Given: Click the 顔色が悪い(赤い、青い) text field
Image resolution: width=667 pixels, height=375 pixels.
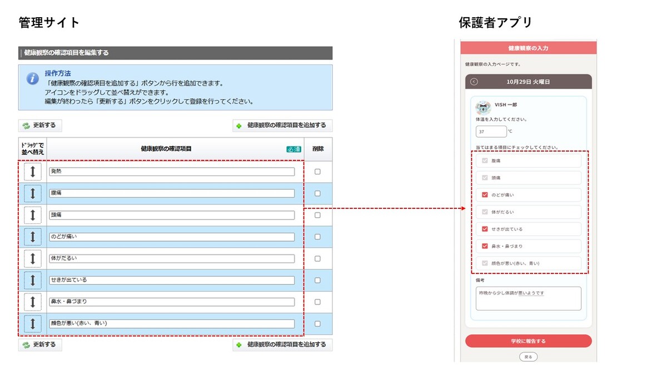Looking at the screenshot, I should click(172, 323).
